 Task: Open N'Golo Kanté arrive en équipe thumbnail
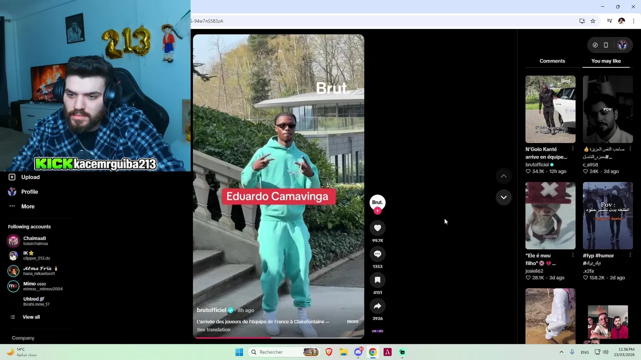[550, 109]
